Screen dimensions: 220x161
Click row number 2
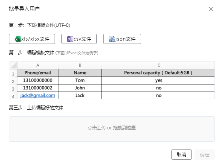(13, 81)
